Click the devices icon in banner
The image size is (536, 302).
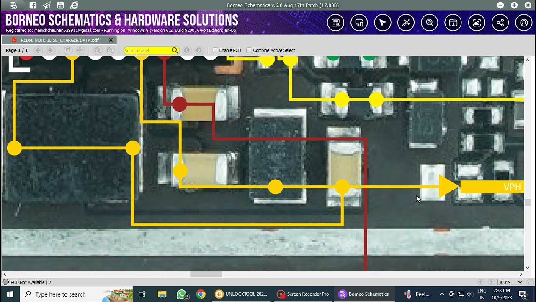coord(359,23)
